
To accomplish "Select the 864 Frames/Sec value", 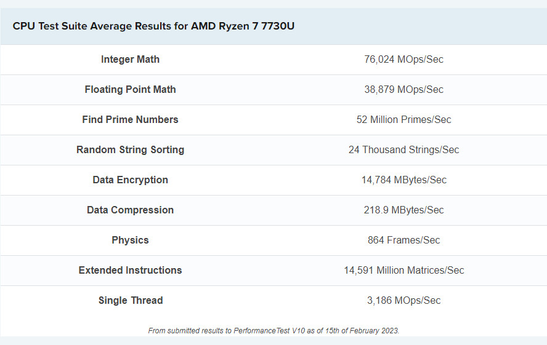I will [403, 240].
